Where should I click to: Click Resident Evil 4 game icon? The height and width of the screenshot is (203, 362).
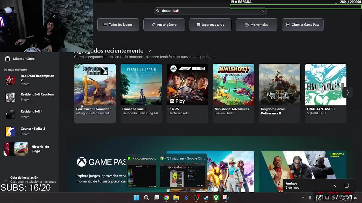(x=10, y=114)
